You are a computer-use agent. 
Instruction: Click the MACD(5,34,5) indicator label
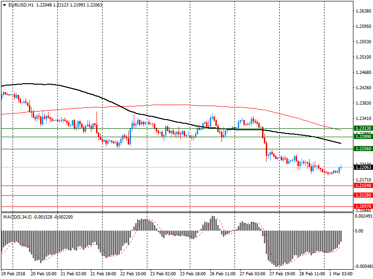18,217
